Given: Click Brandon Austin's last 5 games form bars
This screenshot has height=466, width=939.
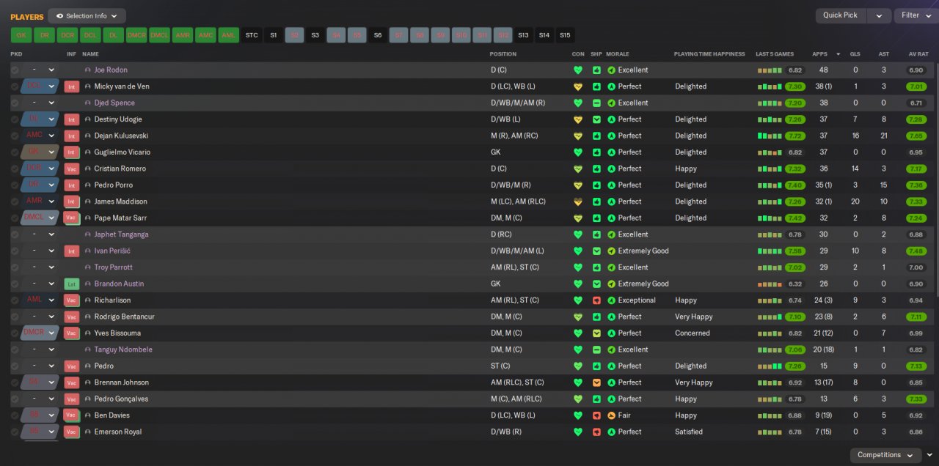Looking at the screenshot, I should tap(770, 284).
